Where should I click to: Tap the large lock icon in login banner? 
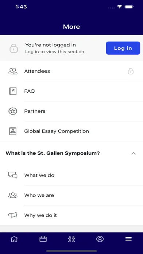[13, 48]
